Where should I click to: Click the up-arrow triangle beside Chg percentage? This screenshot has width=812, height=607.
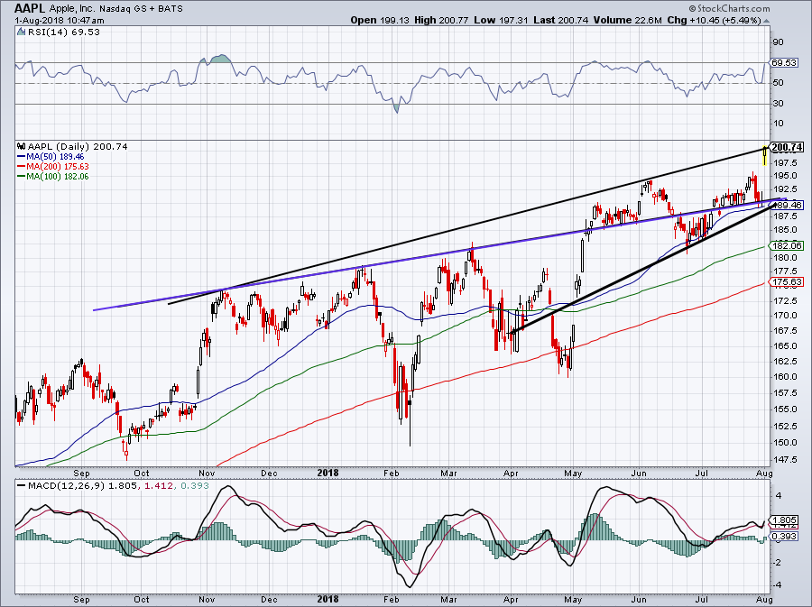click(x=766, y=22)
